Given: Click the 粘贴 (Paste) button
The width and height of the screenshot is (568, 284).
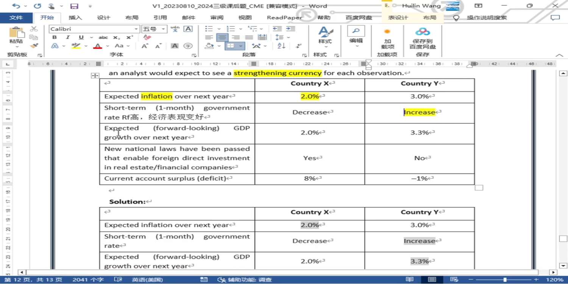Looking at the screenshot, I should 16,36.
